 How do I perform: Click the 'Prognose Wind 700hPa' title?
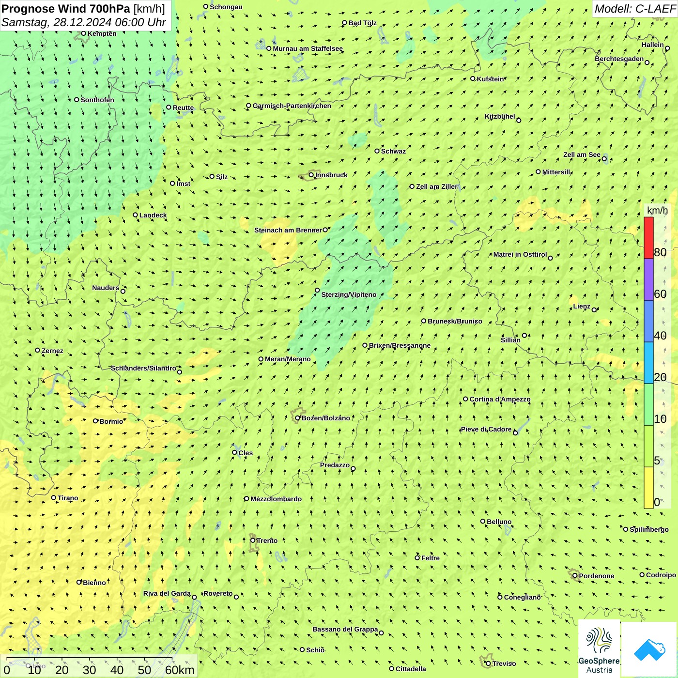coord(66,9)
